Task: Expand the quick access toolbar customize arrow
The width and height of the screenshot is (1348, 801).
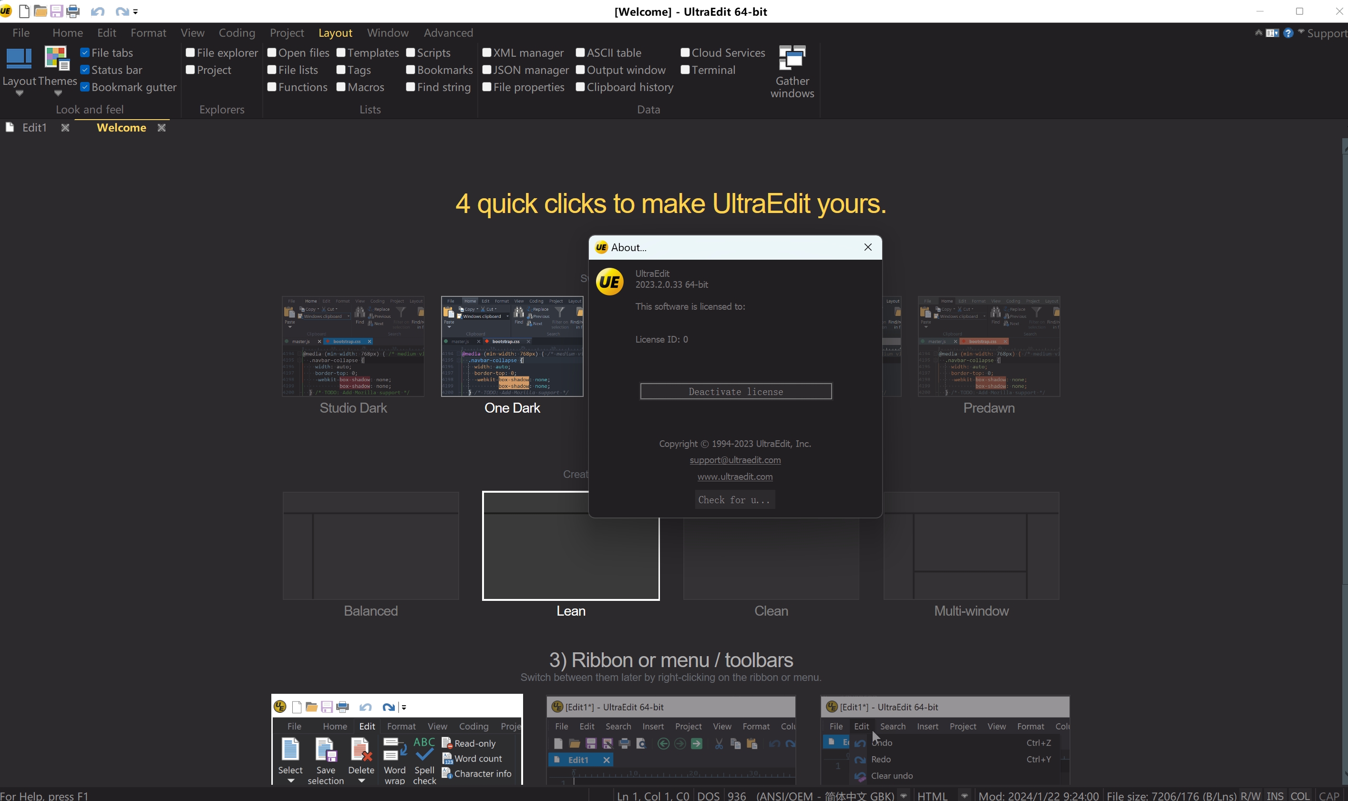Action: [x=135, y=11]
